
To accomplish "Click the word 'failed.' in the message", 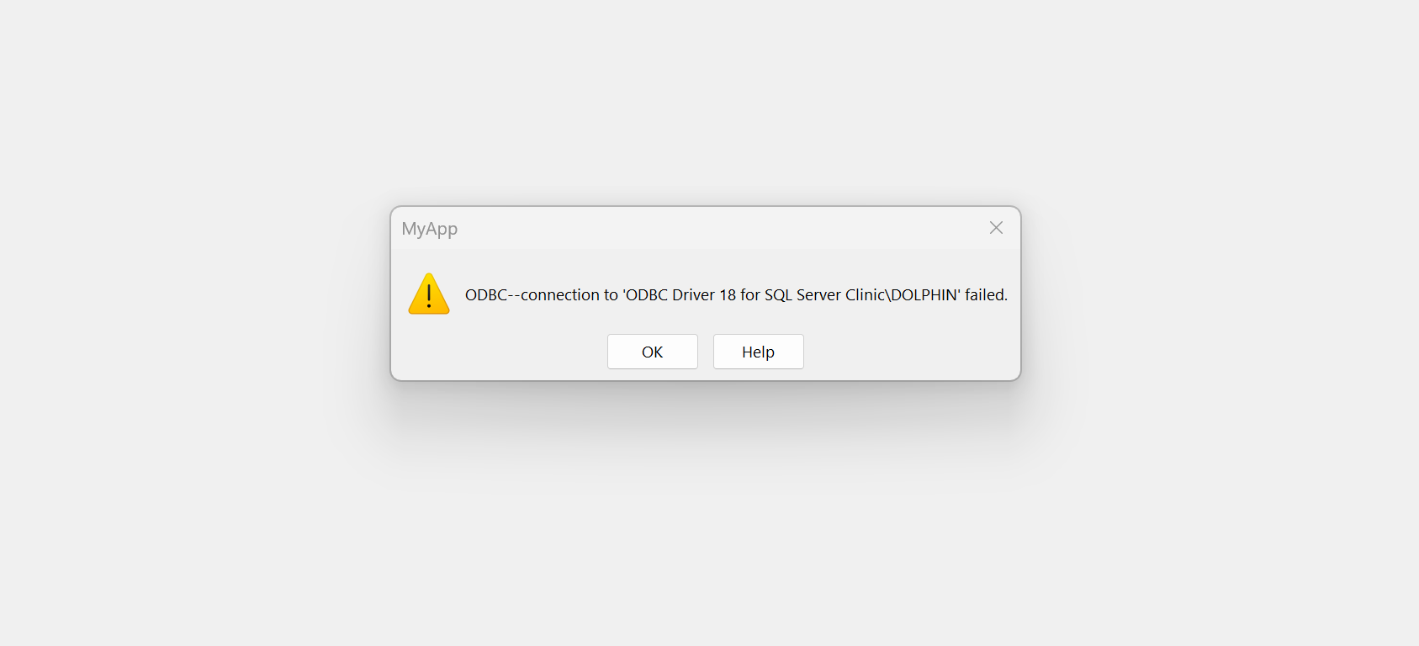I will (x=986, y=295).
